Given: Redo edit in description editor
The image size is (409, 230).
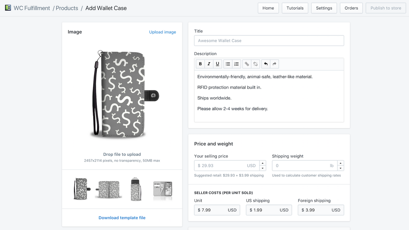Looking at the screenshot, I should (274, 64).
